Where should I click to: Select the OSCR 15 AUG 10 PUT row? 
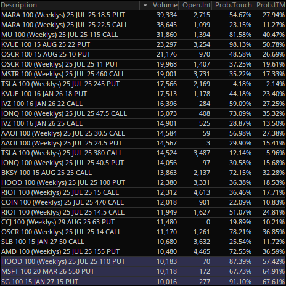click(x=143, y=54)
